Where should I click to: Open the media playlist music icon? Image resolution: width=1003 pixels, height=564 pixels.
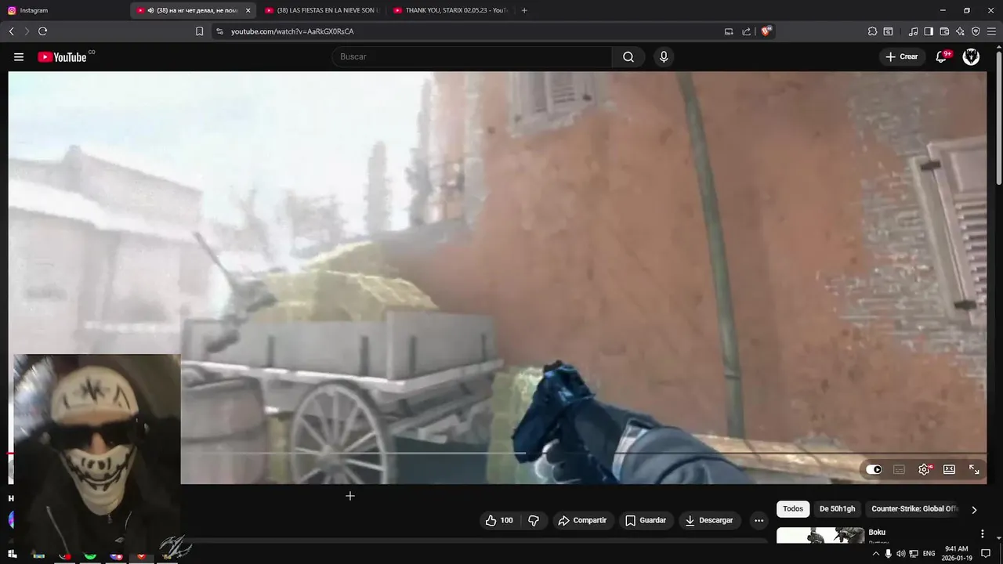[913, 31]
